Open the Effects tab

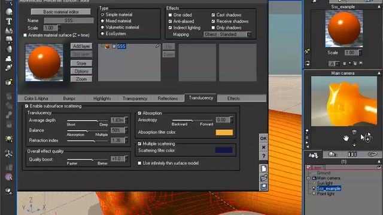pyautogui.click(x=233, y=99)
